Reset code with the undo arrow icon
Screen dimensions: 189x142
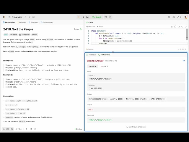182,27
